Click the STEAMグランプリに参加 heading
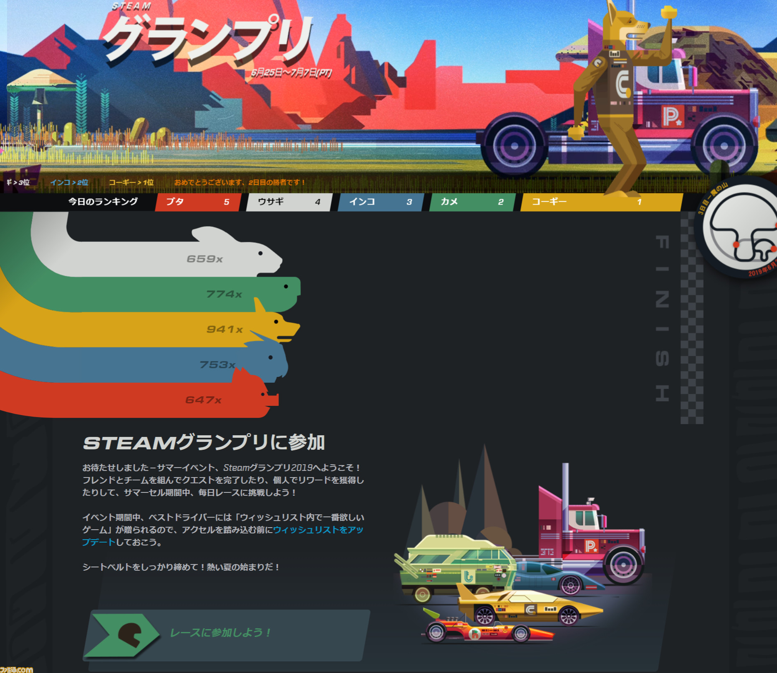The width and height of the screenshot is (777, 673). click(x=204, y=442)
